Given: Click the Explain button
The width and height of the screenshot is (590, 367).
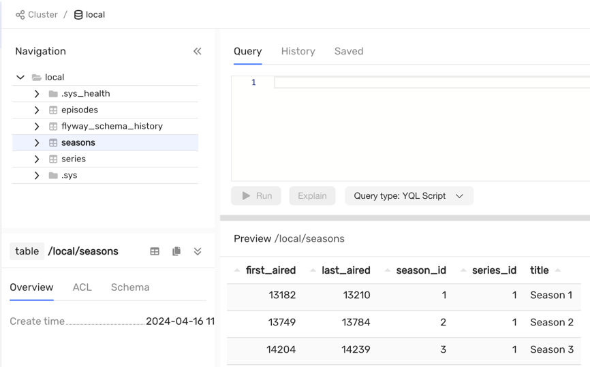Looking at the screenshot, I should tap(312, 195).
